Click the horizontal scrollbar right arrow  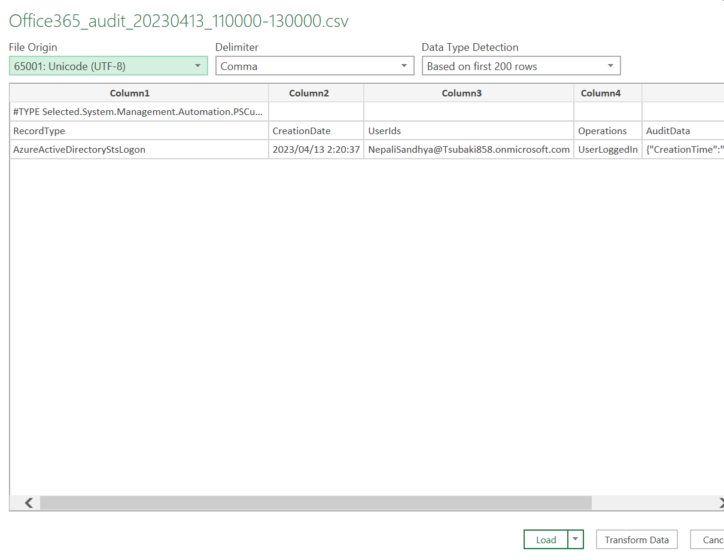point(720,503)
